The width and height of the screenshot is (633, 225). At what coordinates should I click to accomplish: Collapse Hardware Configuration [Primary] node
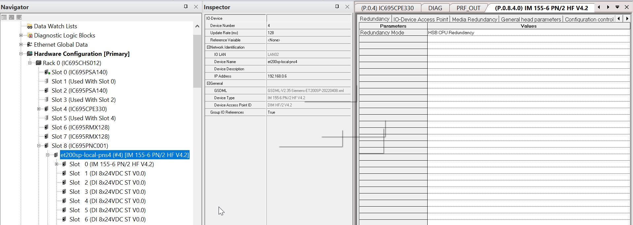(x=21, y=54)
